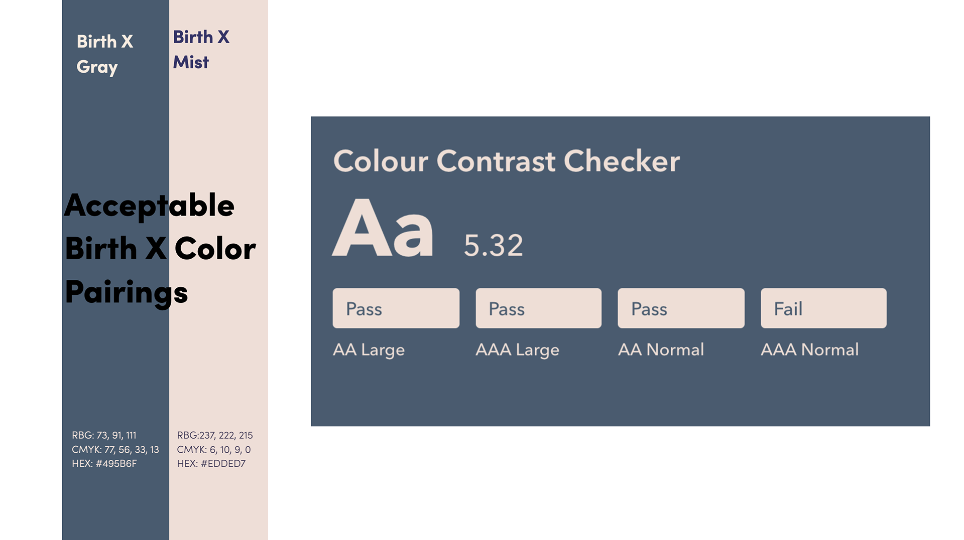Image resolution: width=964 pixels, height=540 pixels.
Task: Click the CMYK 77, 56, 33, 13 line
Action: (115, 449)
